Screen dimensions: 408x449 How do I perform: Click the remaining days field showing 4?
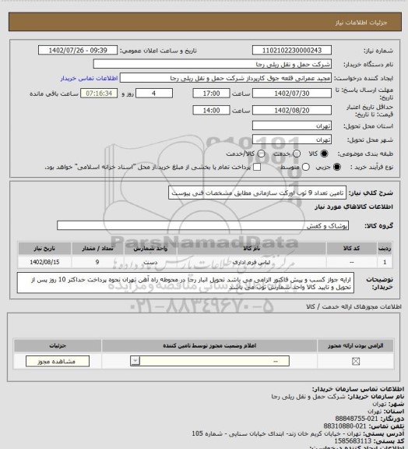(154, 94)
